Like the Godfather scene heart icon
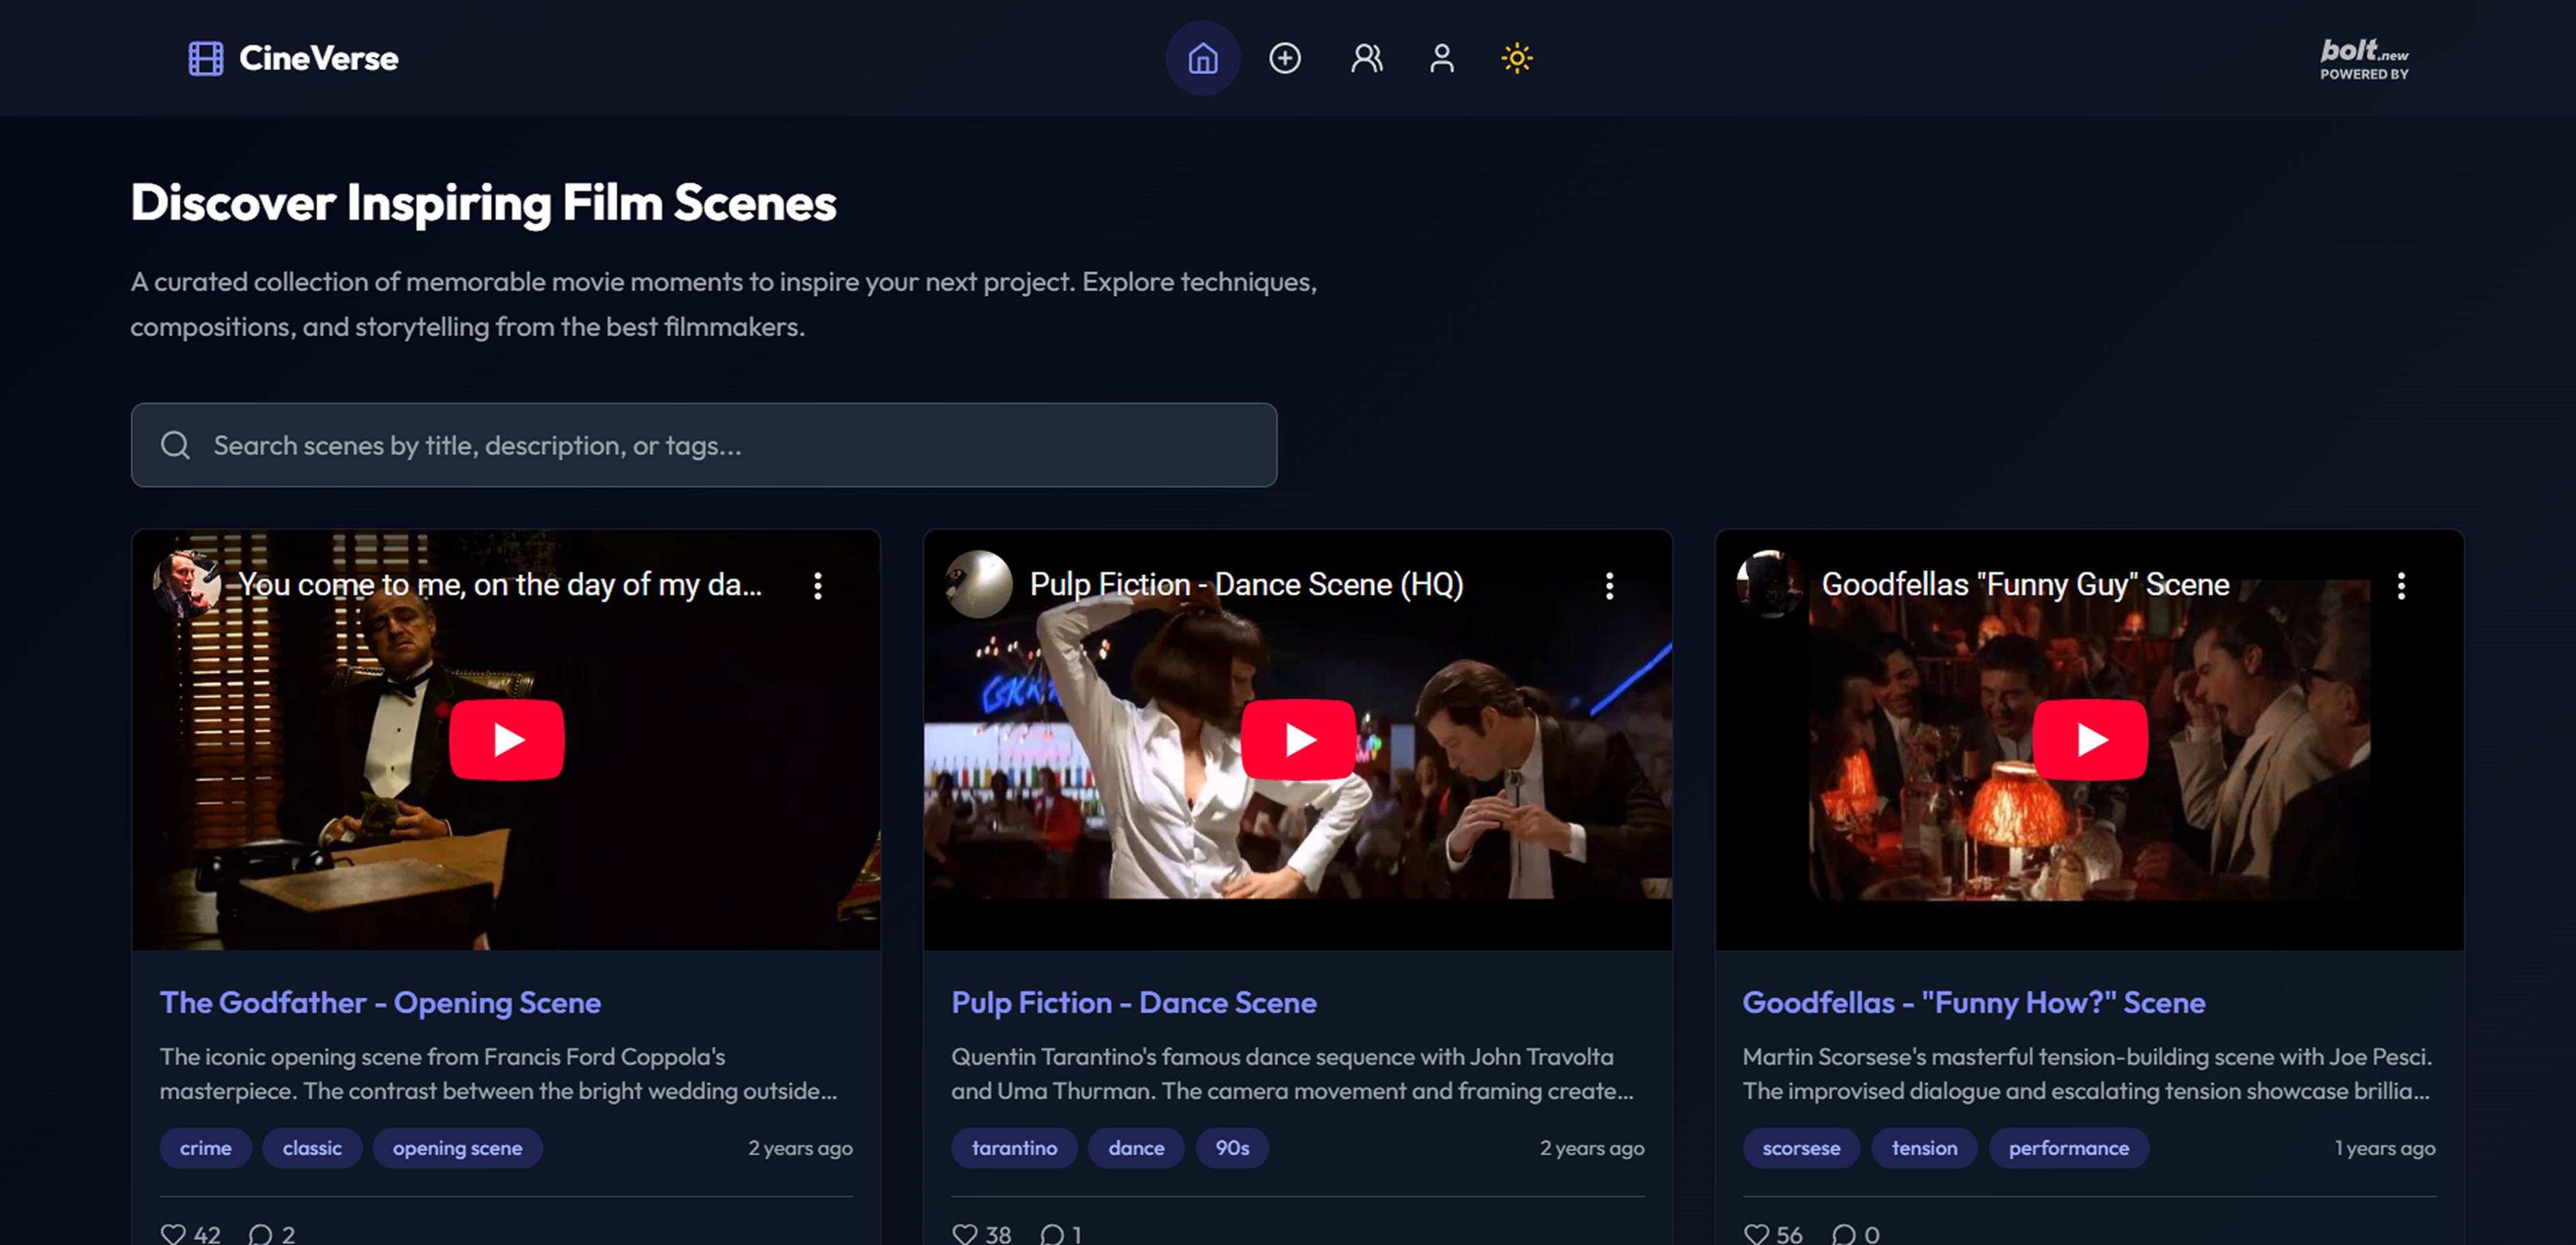 173,1233
